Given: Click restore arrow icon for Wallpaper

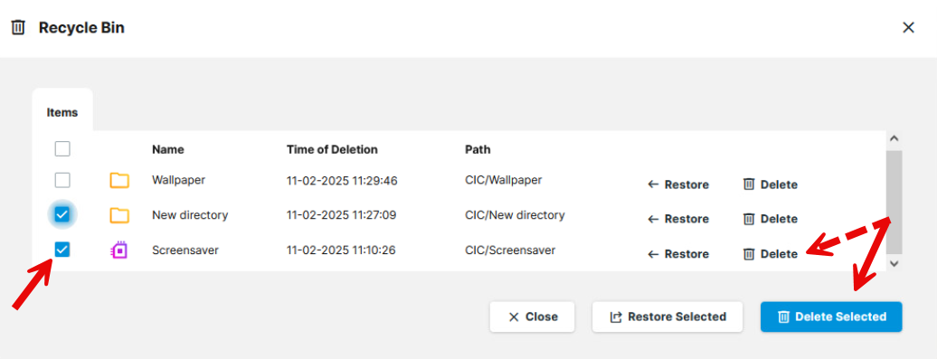Looking at the screenshot, I should (653, 184).
